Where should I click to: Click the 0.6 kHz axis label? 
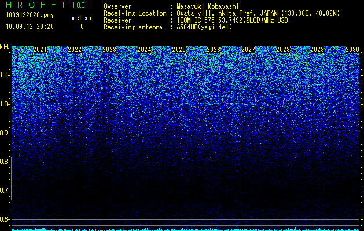(4, 219)
